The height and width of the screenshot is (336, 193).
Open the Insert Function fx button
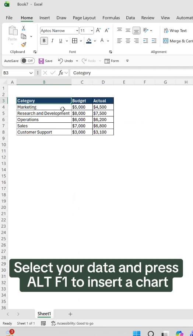click(x=61, y=73)
